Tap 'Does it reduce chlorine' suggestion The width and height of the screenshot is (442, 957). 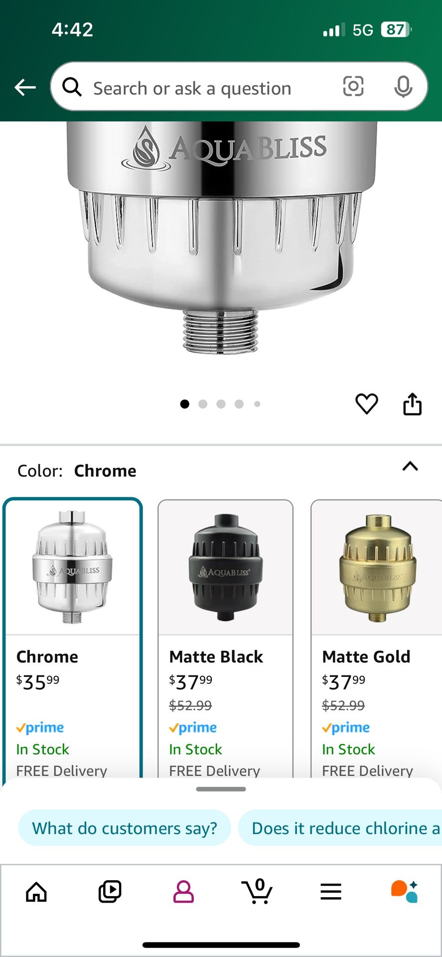click(340, 828)
